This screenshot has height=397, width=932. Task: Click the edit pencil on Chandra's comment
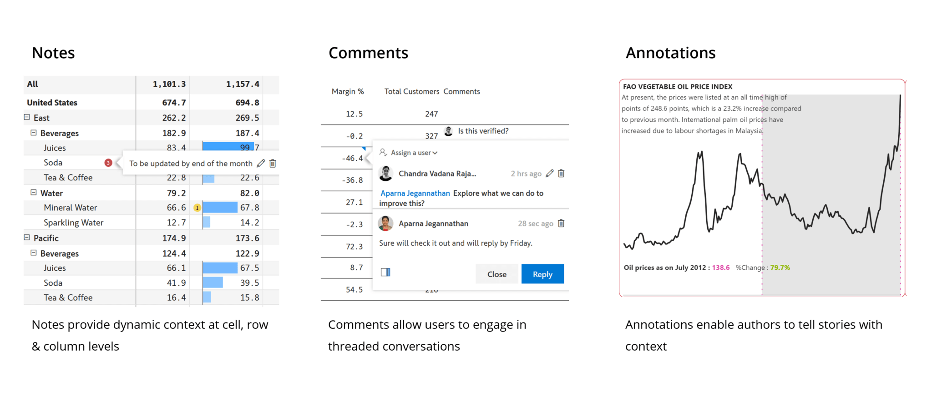(549, 173)
